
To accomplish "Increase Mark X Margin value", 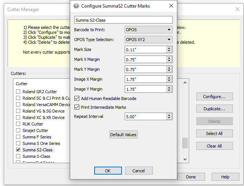I will tap(169, 58).
